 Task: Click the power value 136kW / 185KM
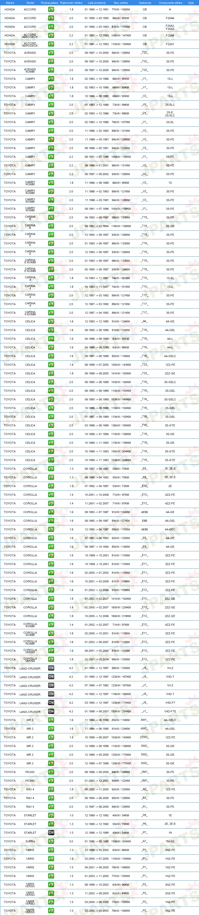[121, 426]
